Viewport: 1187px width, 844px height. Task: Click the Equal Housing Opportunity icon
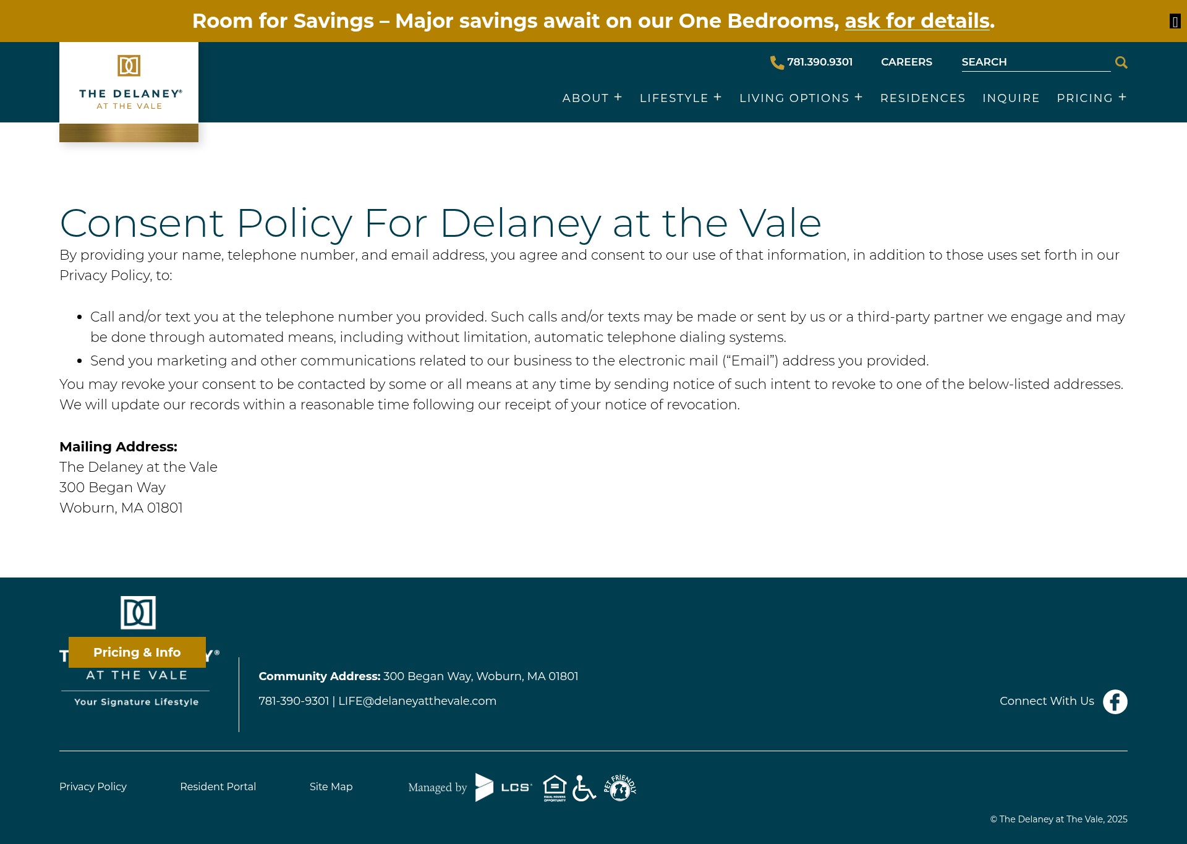555,788
